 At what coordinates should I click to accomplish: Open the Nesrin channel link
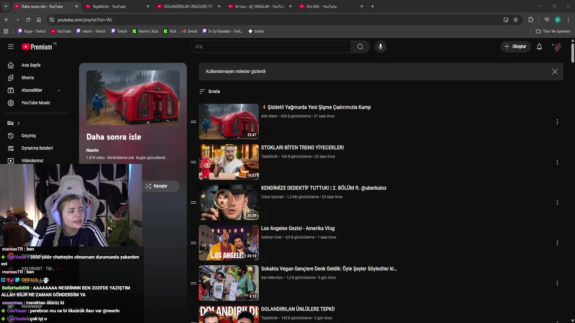(x=92, y=150)
